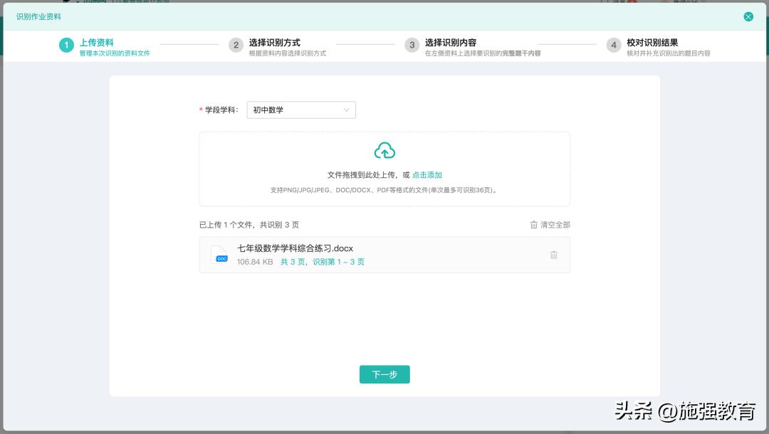
Task: Click the 下一步 button
Action: pyautogui.click(x=384, y=374)
